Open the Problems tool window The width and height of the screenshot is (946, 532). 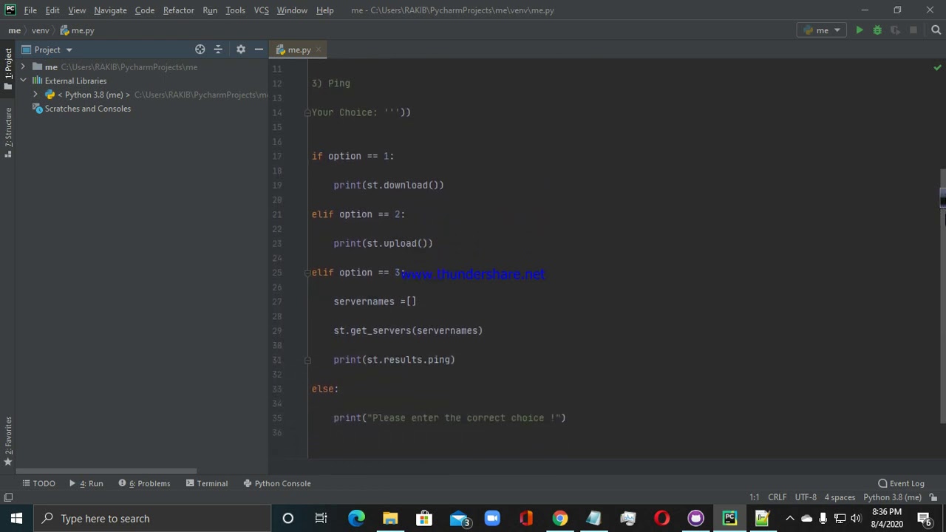tap(144, 483)
